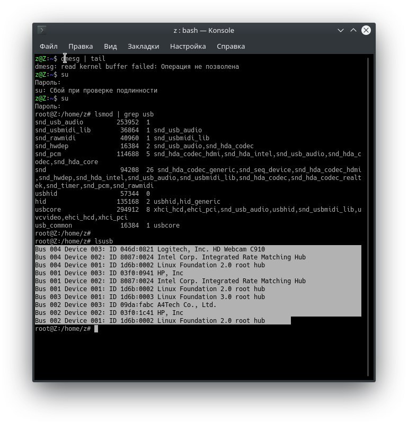Screen dimensions: 408x424
Task: Click Bus 001 Device 001 root hub line
Action: (150, 289)
